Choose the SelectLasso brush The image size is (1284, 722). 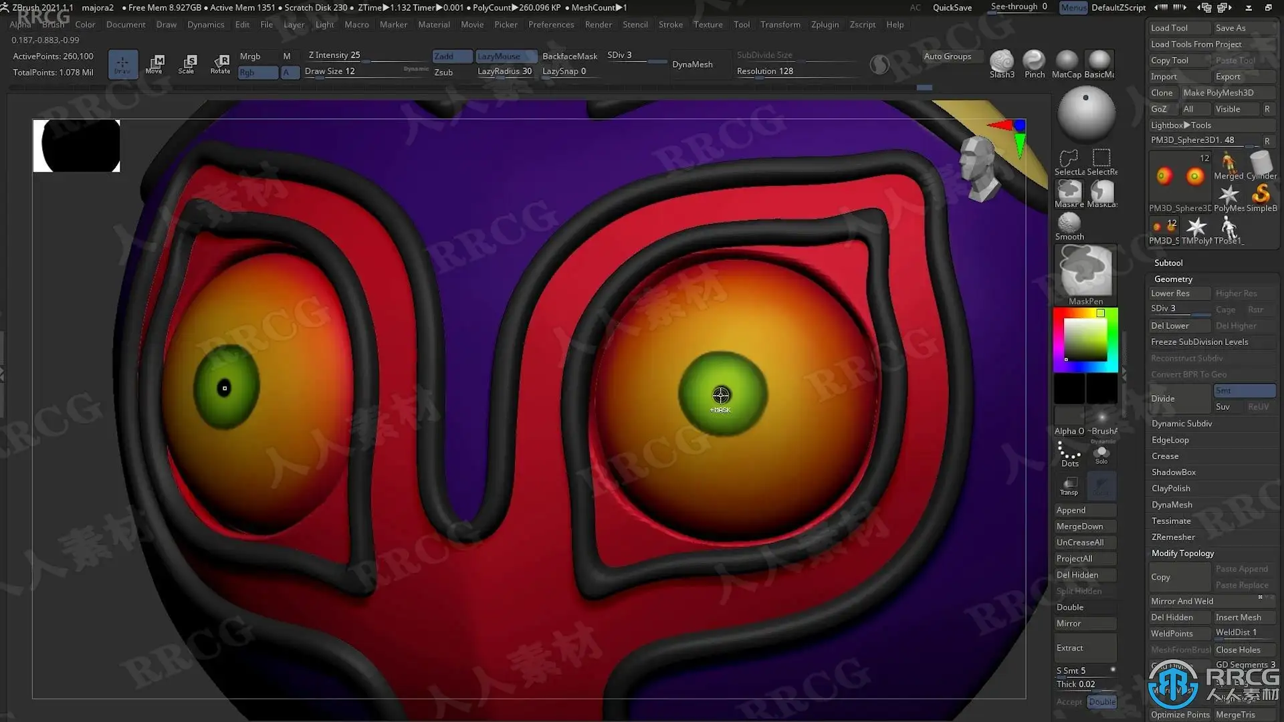click(1069, 162)
